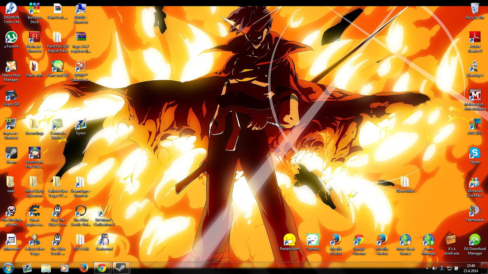
Task: Open the Flash stuff folder
Action: point(34,69)
